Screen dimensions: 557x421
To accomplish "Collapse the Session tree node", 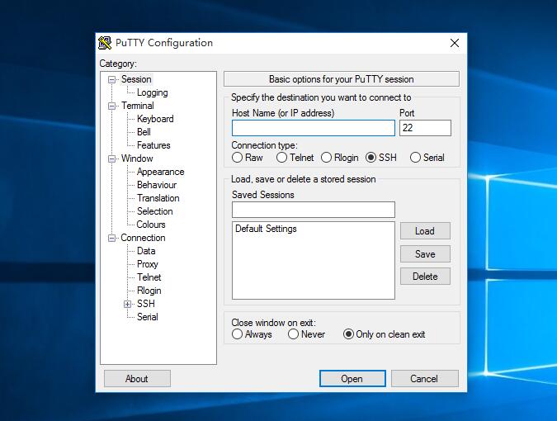I will point(111,79).
